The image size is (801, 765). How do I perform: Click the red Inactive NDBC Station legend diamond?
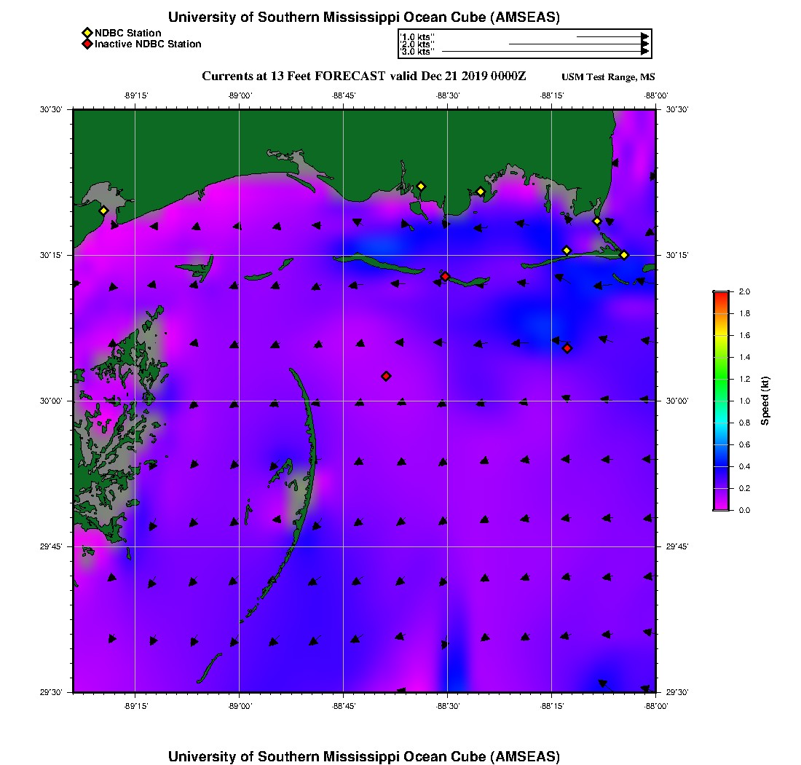(87, 44)
